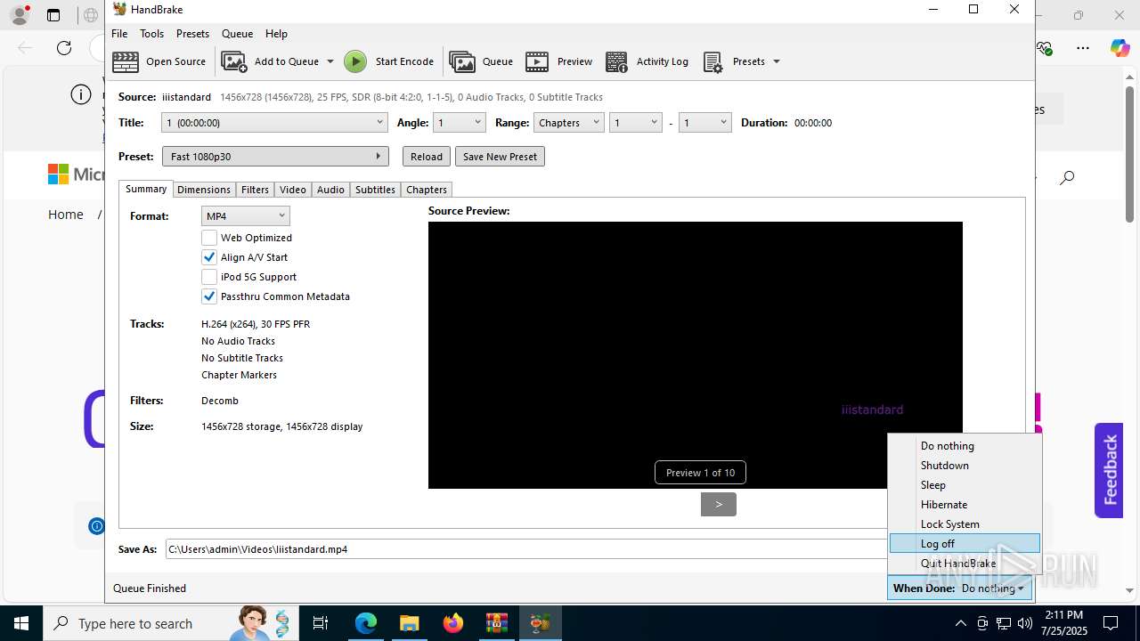Select Shutdown in When Done list
Viewport: 1140px width, 641px height.
point(965,466)
